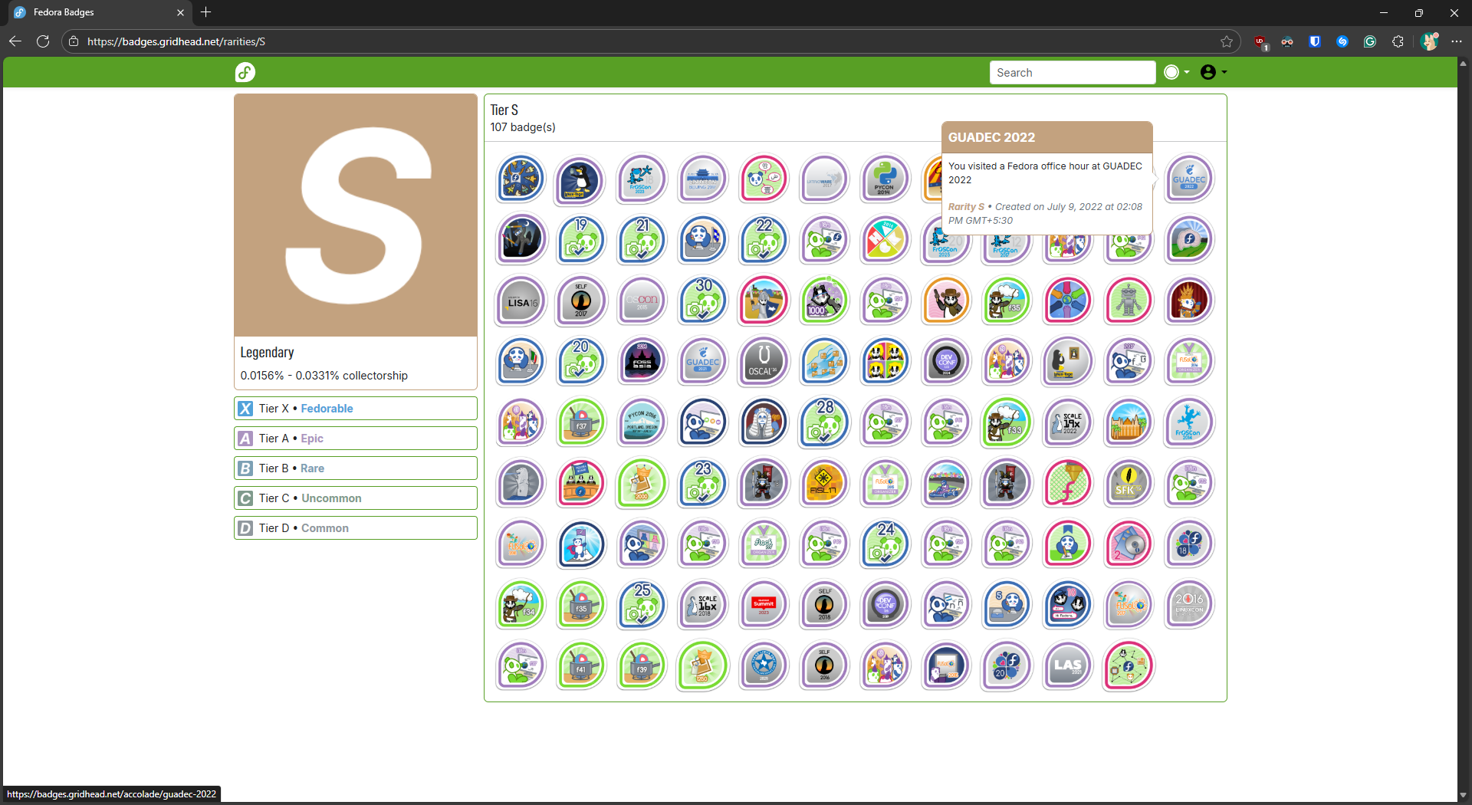1472x805 pixels.
Task: Open the theme selector dropdown
Action: pyautogui.click(x=1176, y=72)
